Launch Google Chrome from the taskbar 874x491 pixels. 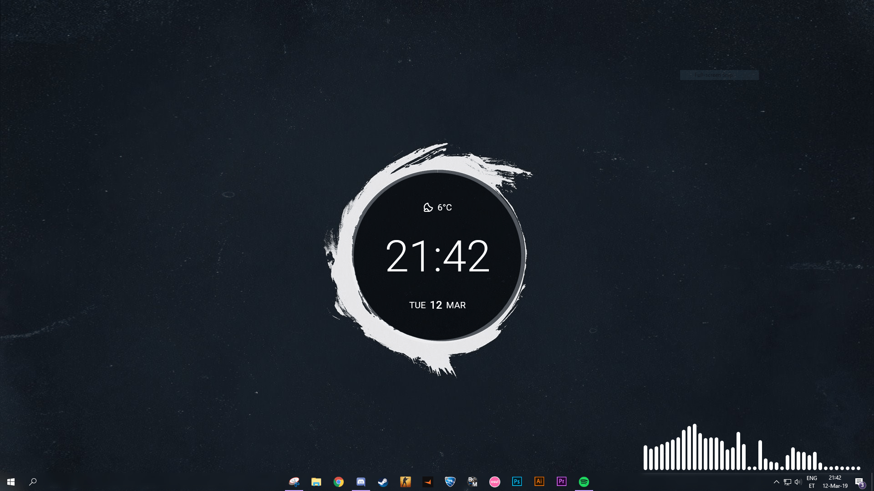pyautogui.click(x=339, y=481)
